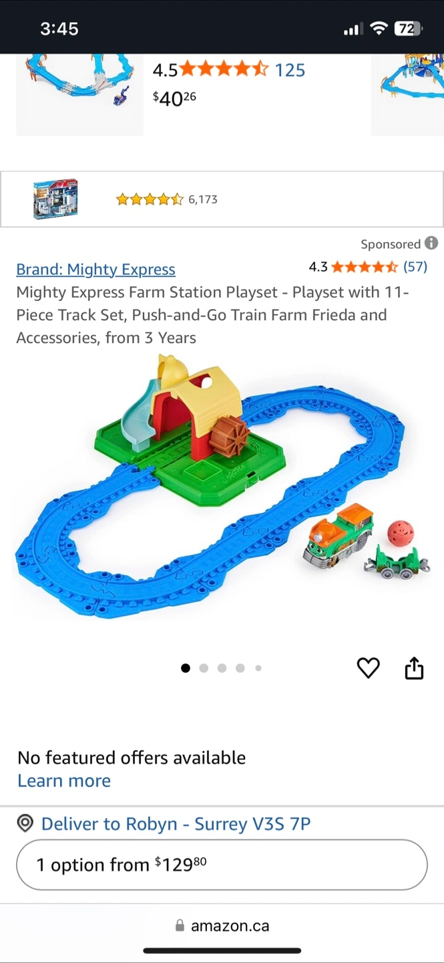Viewport: 444px width, 963px height.
Task: Open Brand: Mighty Express link
Action: click(96, 270)
